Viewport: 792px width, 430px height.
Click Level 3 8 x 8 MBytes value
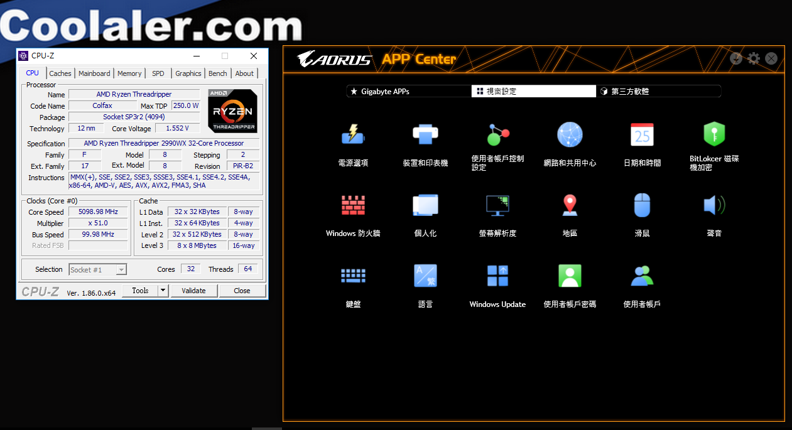[196, 246]
